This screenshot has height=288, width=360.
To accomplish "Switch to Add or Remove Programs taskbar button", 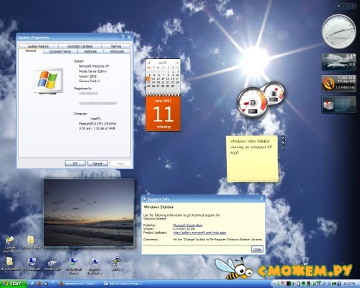I will click(123, 284).
